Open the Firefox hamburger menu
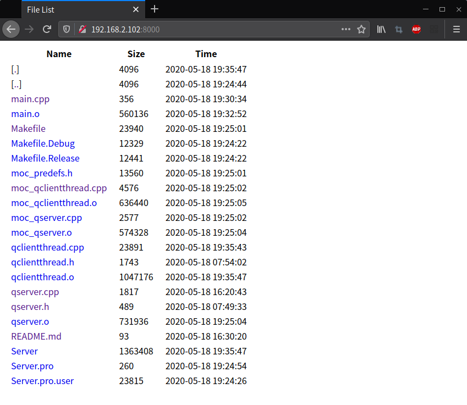 [x=456, y=29]
